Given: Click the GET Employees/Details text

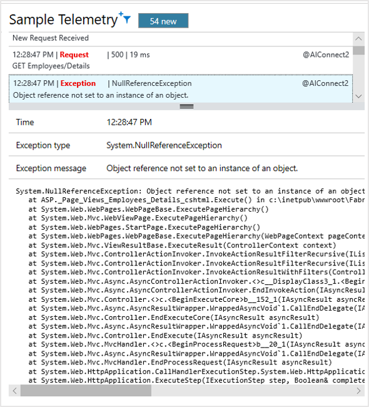Looking at the screenshot, I should coord(51,66).
